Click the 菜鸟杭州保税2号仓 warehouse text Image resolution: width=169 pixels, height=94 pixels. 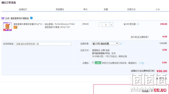(101, 53)
